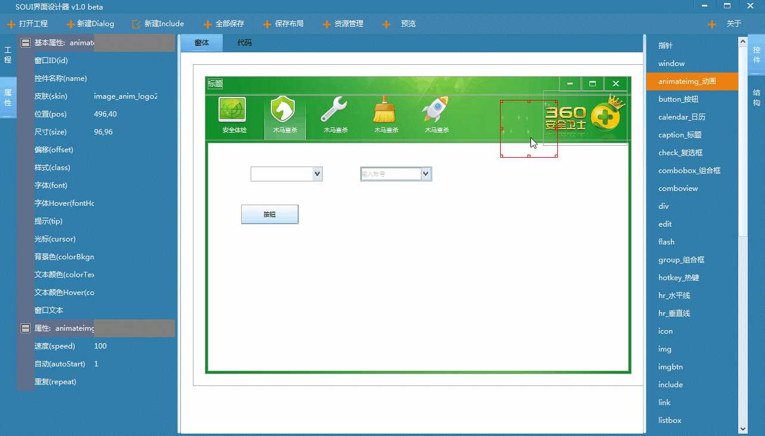Select the calendar_日历 control
Viewport: 765px width, 436px height.
692,117
